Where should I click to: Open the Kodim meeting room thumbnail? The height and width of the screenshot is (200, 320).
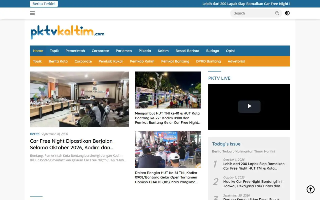point(79,99)
